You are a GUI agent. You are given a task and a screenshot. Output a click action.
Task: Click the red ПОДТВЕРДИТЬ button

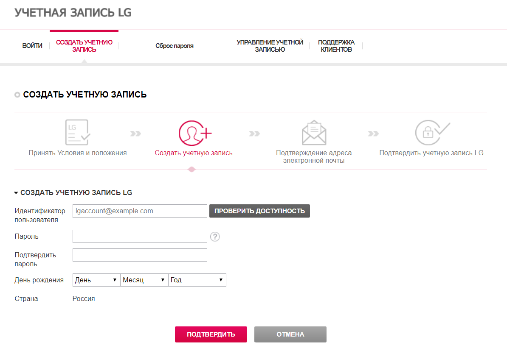tap(211, 334)
